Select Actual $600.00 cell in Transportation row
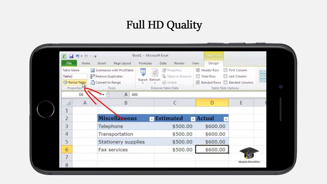The width and height of the screenshot is (327, 184). (212, 134)
